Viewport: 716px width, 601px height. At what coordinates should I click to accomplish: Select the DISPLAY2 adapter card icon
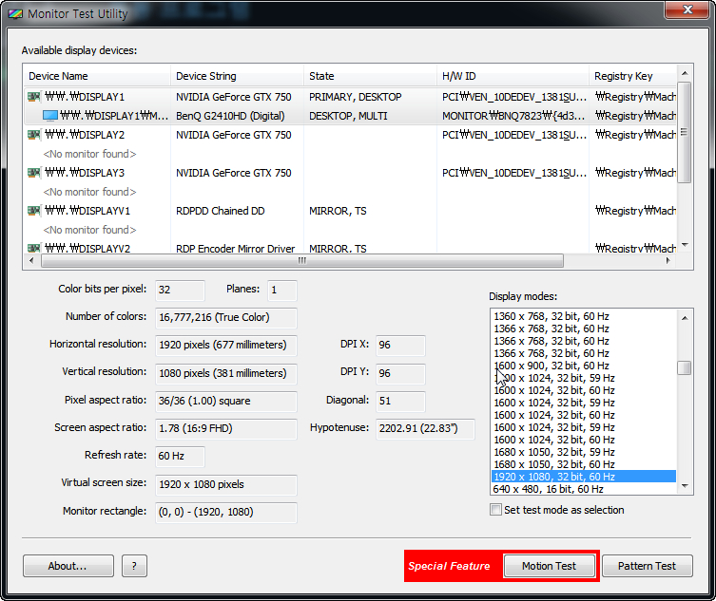pos(34,135)
